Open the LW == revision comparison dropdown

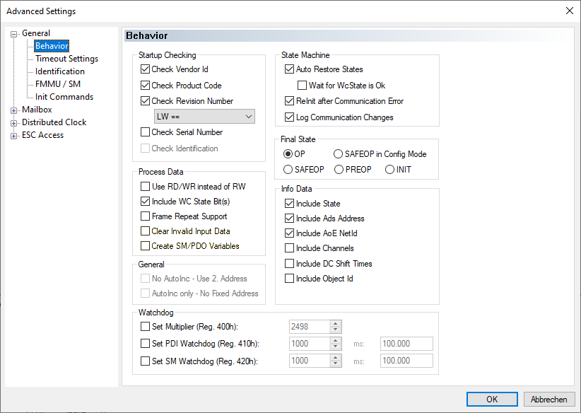coord(204,117)
